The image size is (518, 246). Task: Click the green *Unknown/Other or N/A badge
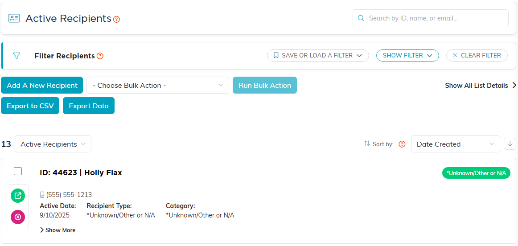(x=476, y=173)
